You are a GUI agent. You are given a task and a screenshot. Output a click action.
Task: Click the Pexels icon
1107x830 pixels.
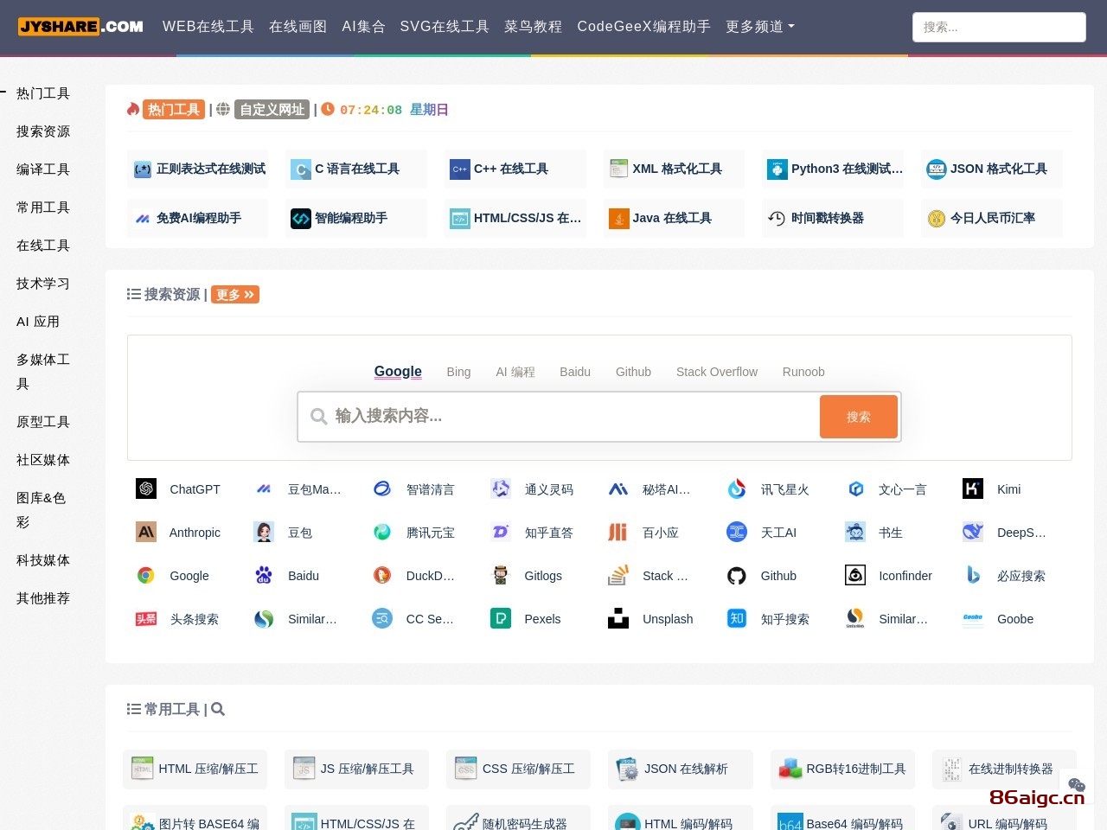501,619
